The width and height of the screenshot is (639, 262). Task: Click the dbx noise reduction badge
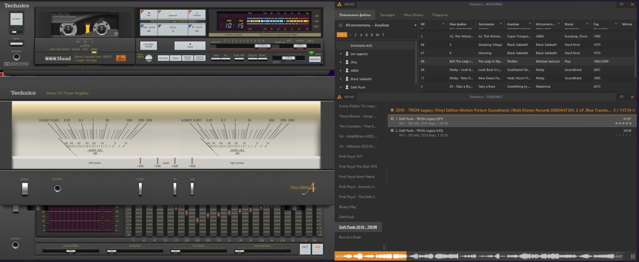(121, 58)
